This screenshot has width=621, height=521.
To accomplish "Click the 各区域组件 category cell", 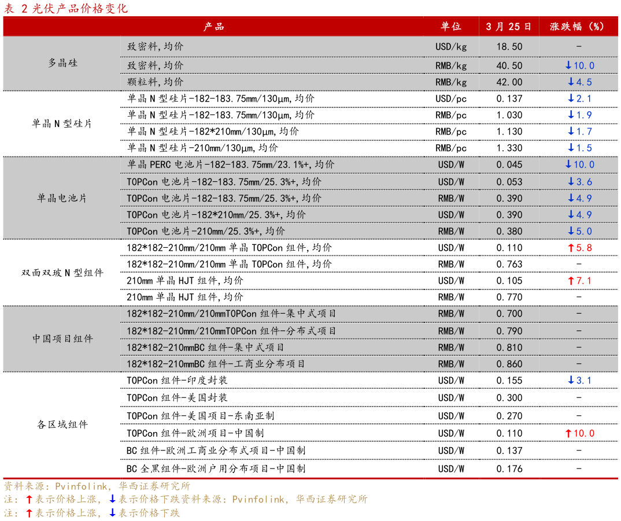I will (62, 425).
